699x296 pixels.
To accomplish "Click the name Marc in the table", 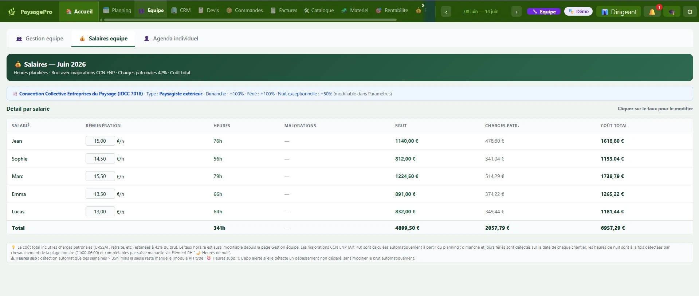I will pos(17,176).
